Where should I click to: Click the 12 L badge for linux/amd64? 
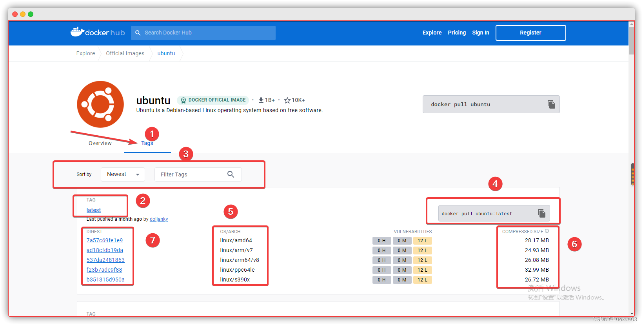422,241
